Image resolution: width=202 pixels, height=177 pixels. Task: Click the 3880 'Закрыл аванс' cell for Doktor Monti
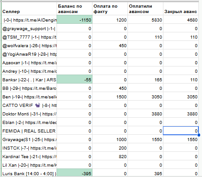pos(181,113)
